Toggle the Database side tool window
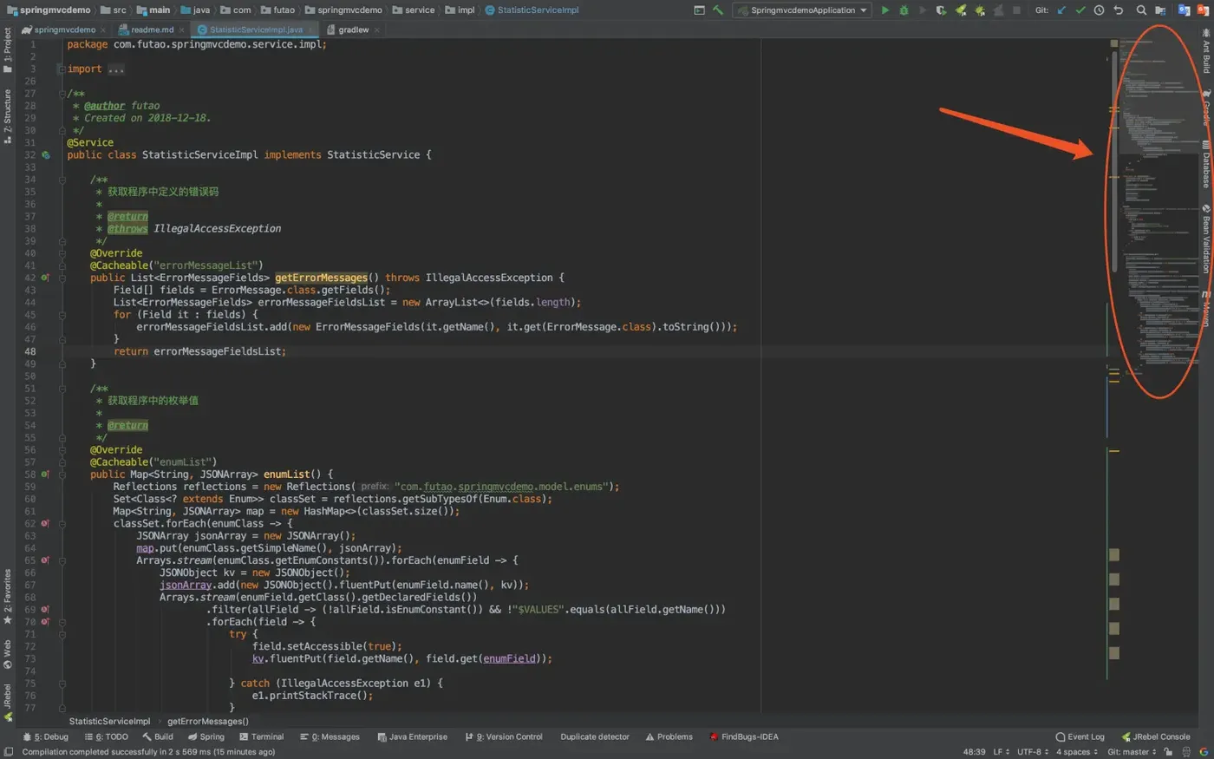 click(1205, 164)
